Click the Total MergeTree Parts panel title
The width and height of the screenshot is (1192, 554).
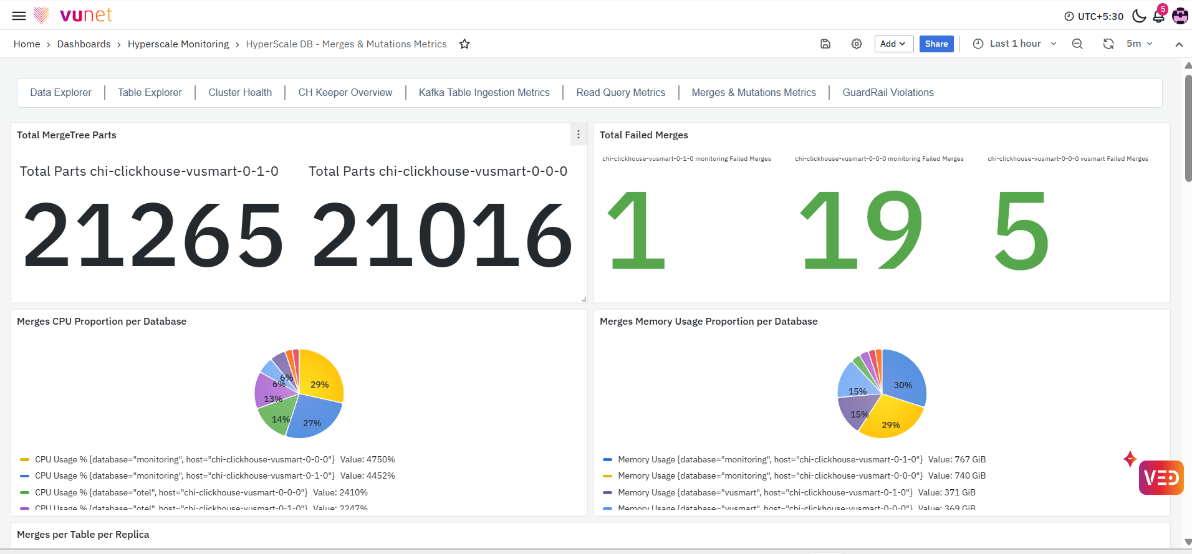[x=67, y=135]
